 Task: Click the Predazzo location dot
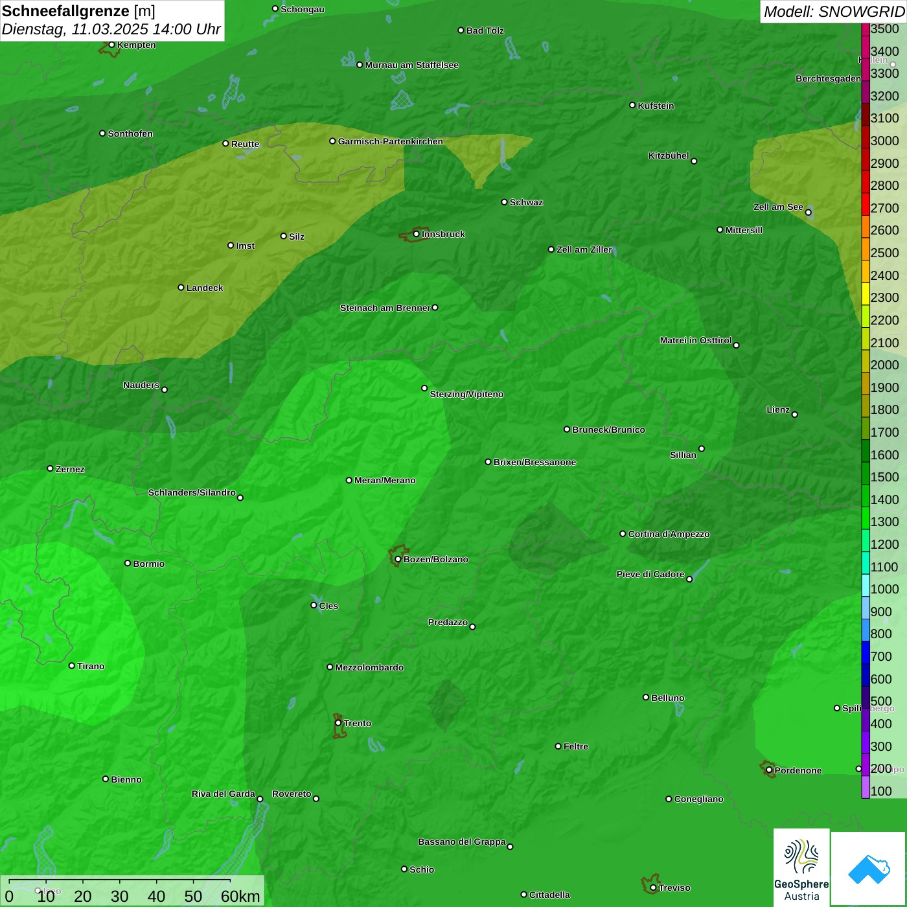click(472, 626)
